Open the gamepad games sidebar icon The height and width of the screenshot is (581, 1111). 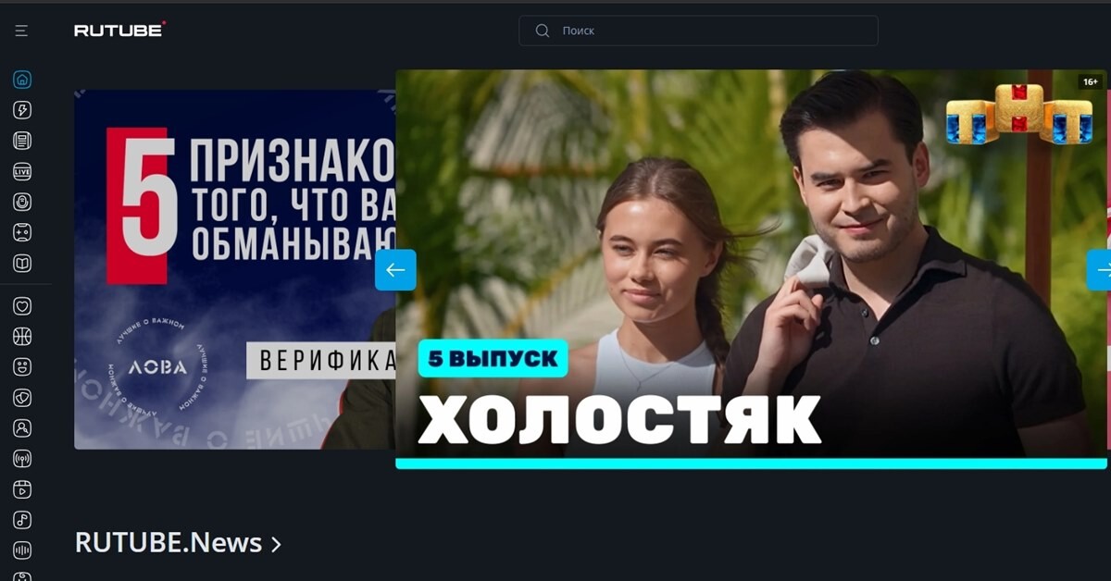(22, 232)
